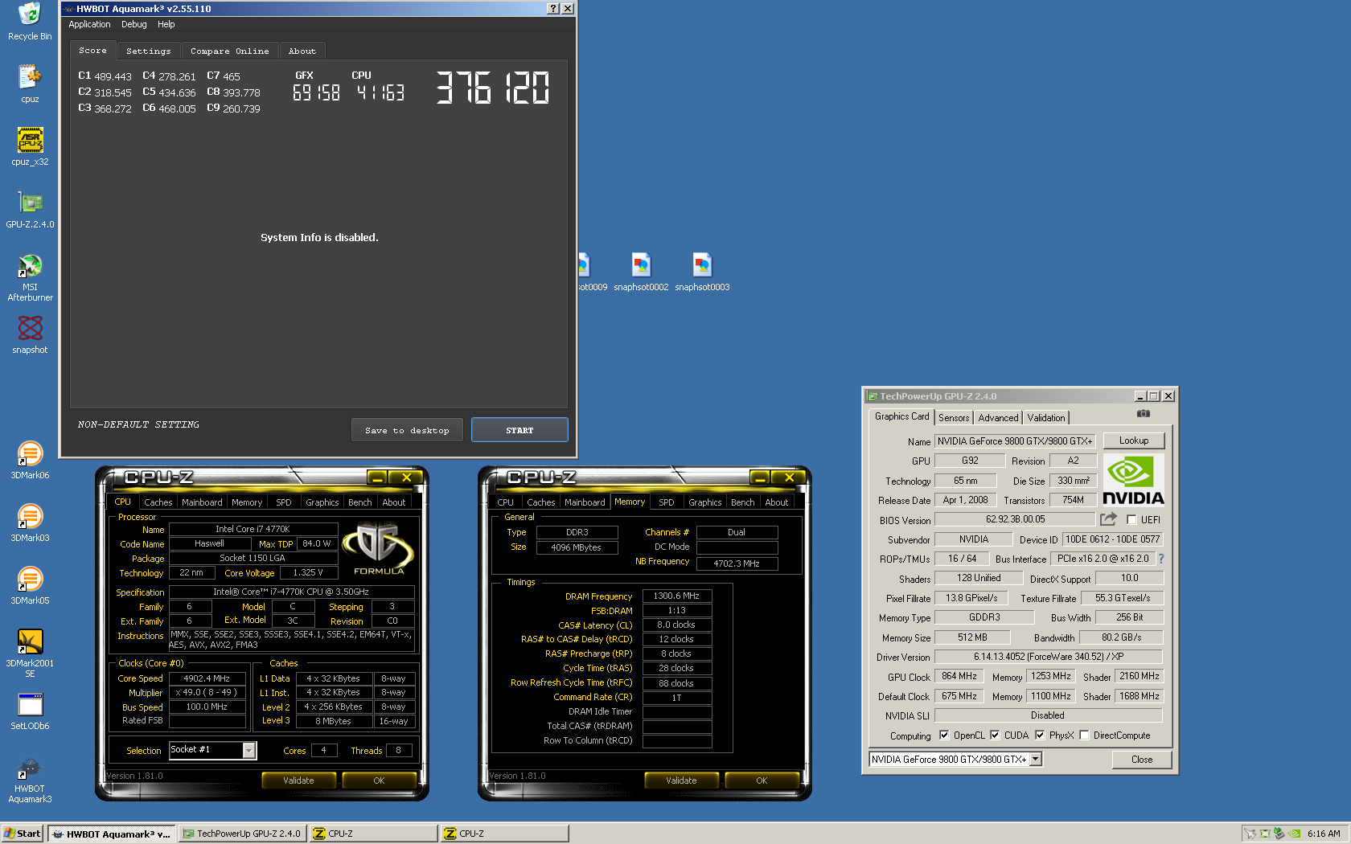Open the Recycle Bin desktop icon
1351x844 pixels.
click(30, 21)
